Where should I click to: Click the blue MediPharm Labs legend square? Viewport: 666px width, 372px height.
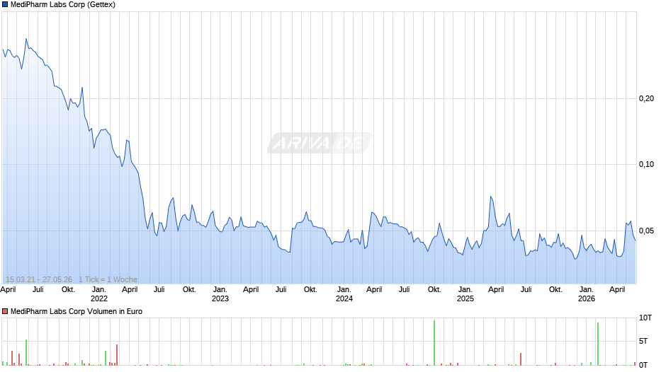(5, 5)
